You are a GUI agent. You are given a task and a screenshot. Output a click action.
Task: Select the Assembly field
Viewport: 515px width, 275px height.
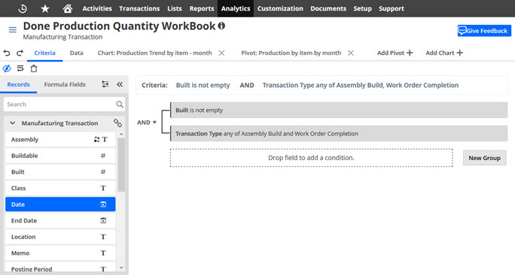[60, 139]
